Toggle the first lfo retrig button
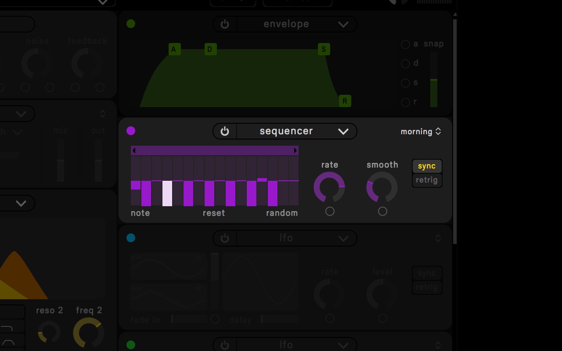This screenshot has height=351, width=562. tap(427, 287)
